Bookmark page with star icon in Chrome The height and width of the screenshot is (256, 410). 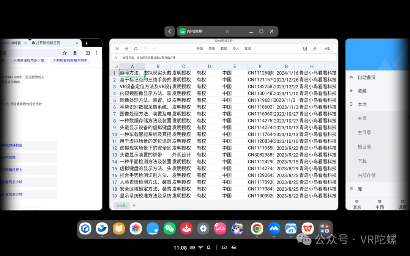pyautogui.click(x=65, y=53)
